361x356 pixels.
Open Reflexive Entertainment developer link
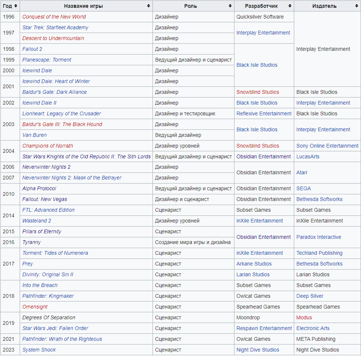click(x=264, y=114)
